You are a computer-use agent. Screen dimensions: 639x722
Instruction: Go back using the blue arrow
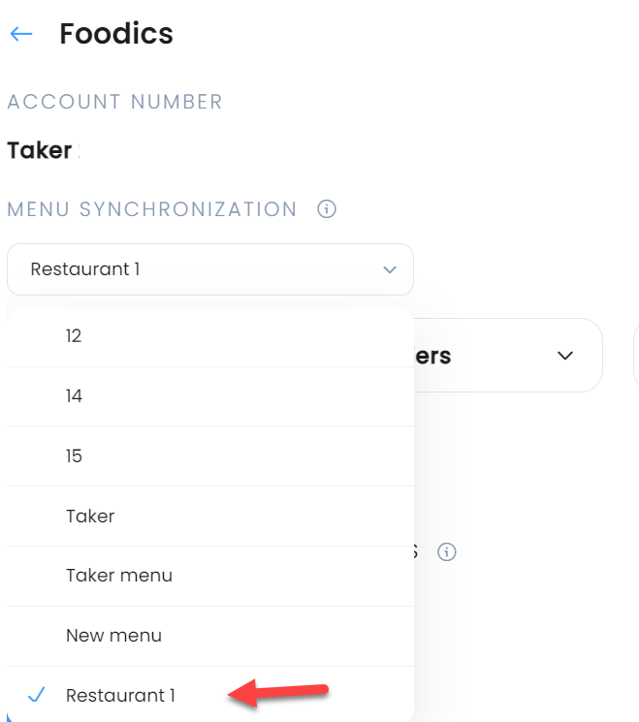tap(21, 34)
